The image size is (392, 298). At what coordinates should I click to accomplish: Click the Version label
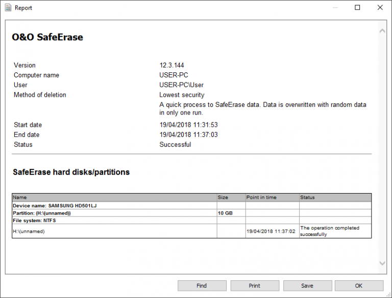coord(24,65)
